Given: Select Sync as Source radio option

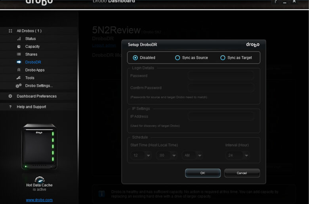Looking at the screenshot, I should point(177,58).
